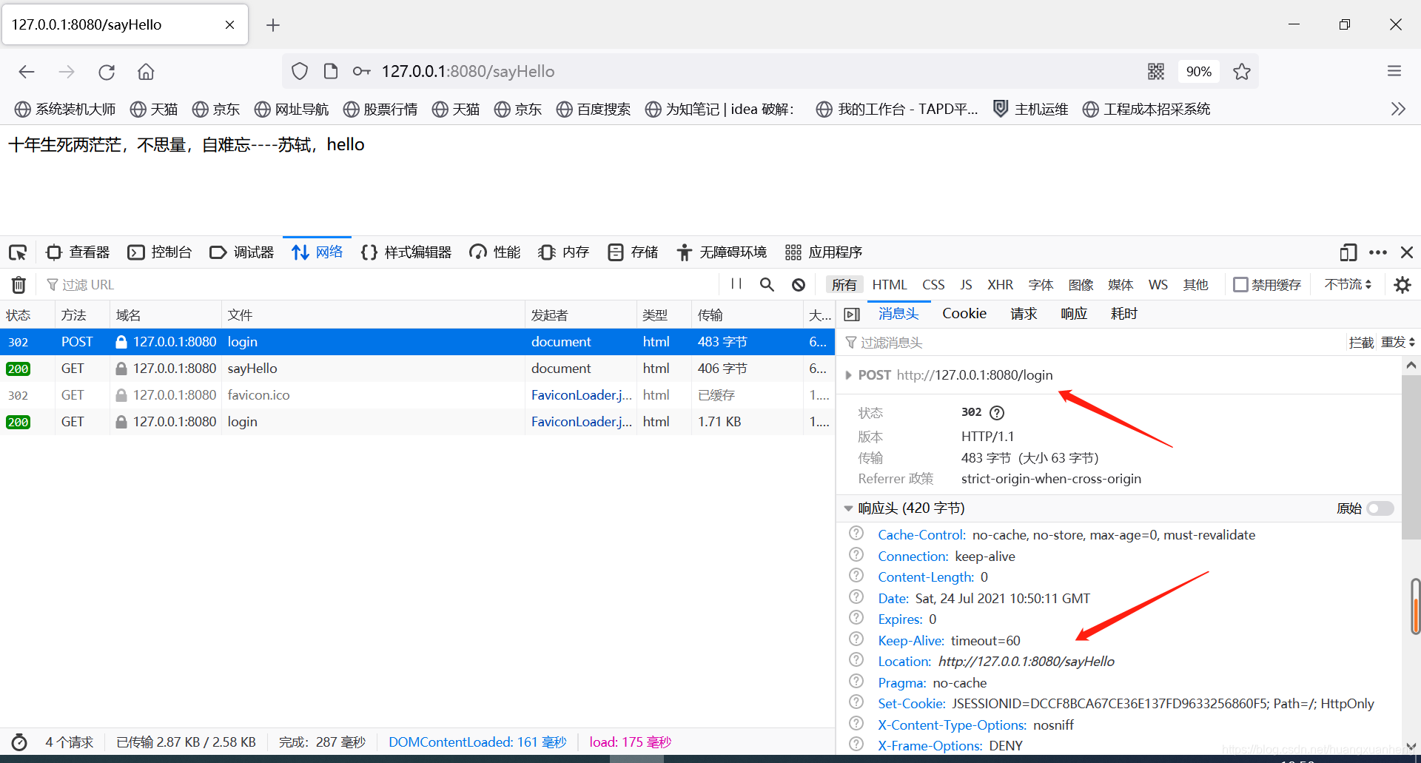The width and height of the screenshot is (1421, 763).
Task: Select the GET sayHello request row
Action: (417, 369)
